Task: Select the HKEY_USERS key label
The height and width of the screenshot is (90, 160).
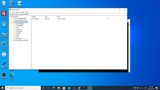Action: coord(18,38)
